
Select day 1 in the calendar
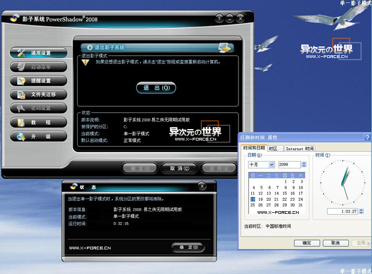tap(286, 182)
